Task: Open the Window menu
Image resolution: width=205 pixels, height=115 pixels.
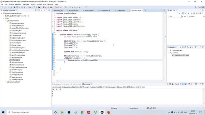Action: coord(50,4)
